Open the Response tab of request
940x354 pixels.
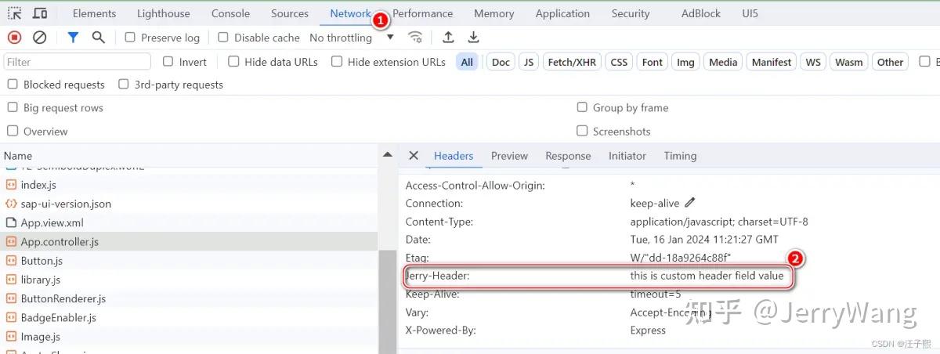click(x=568, y=156)
